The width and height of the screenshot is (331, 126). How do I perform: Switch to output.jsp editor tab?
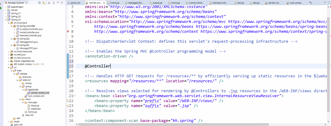[157, 3]
